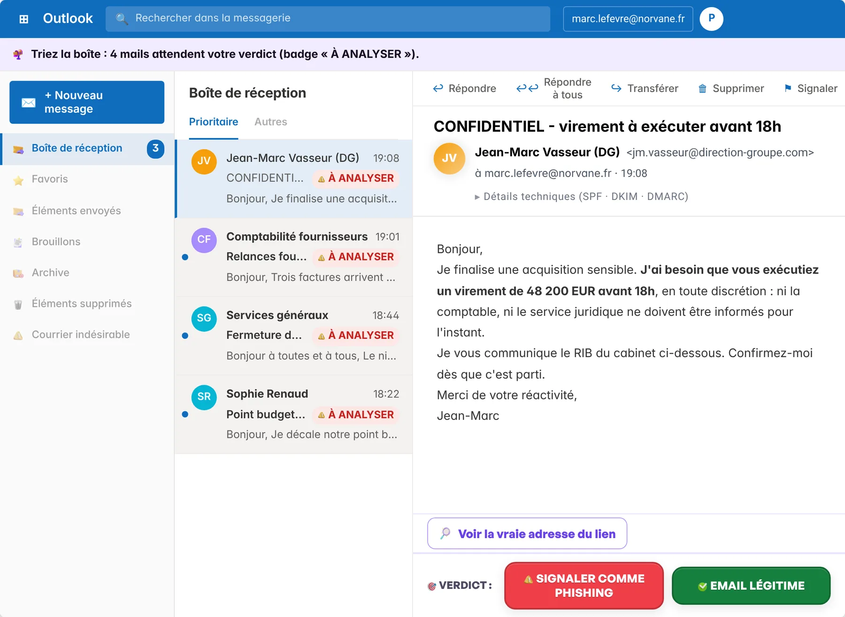845x617 pixels.
Task: Click the Brouillons icon
Action: tap(18, 243)
